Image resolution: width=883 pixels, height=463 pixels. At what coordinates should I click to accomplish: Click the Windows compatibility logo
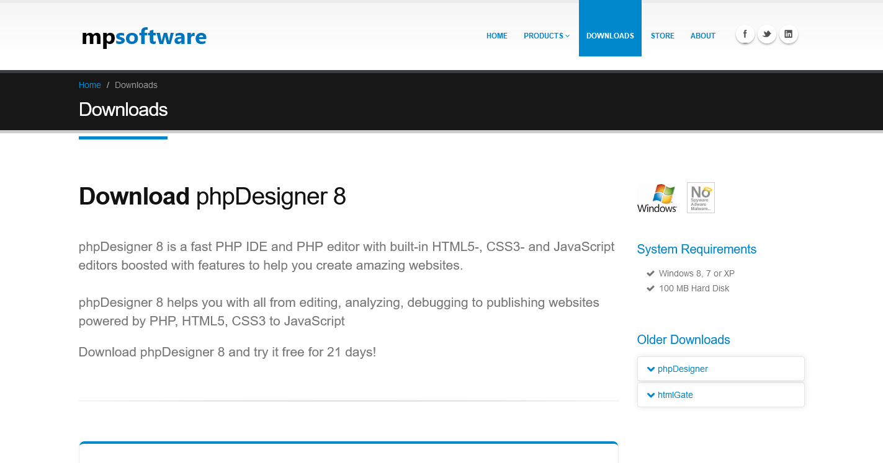pos(657,197)
